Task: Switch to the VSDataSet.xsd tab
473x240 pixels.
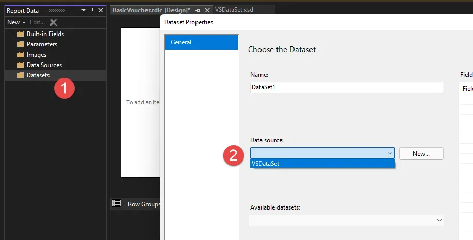Action: click(x=234, y=10)
